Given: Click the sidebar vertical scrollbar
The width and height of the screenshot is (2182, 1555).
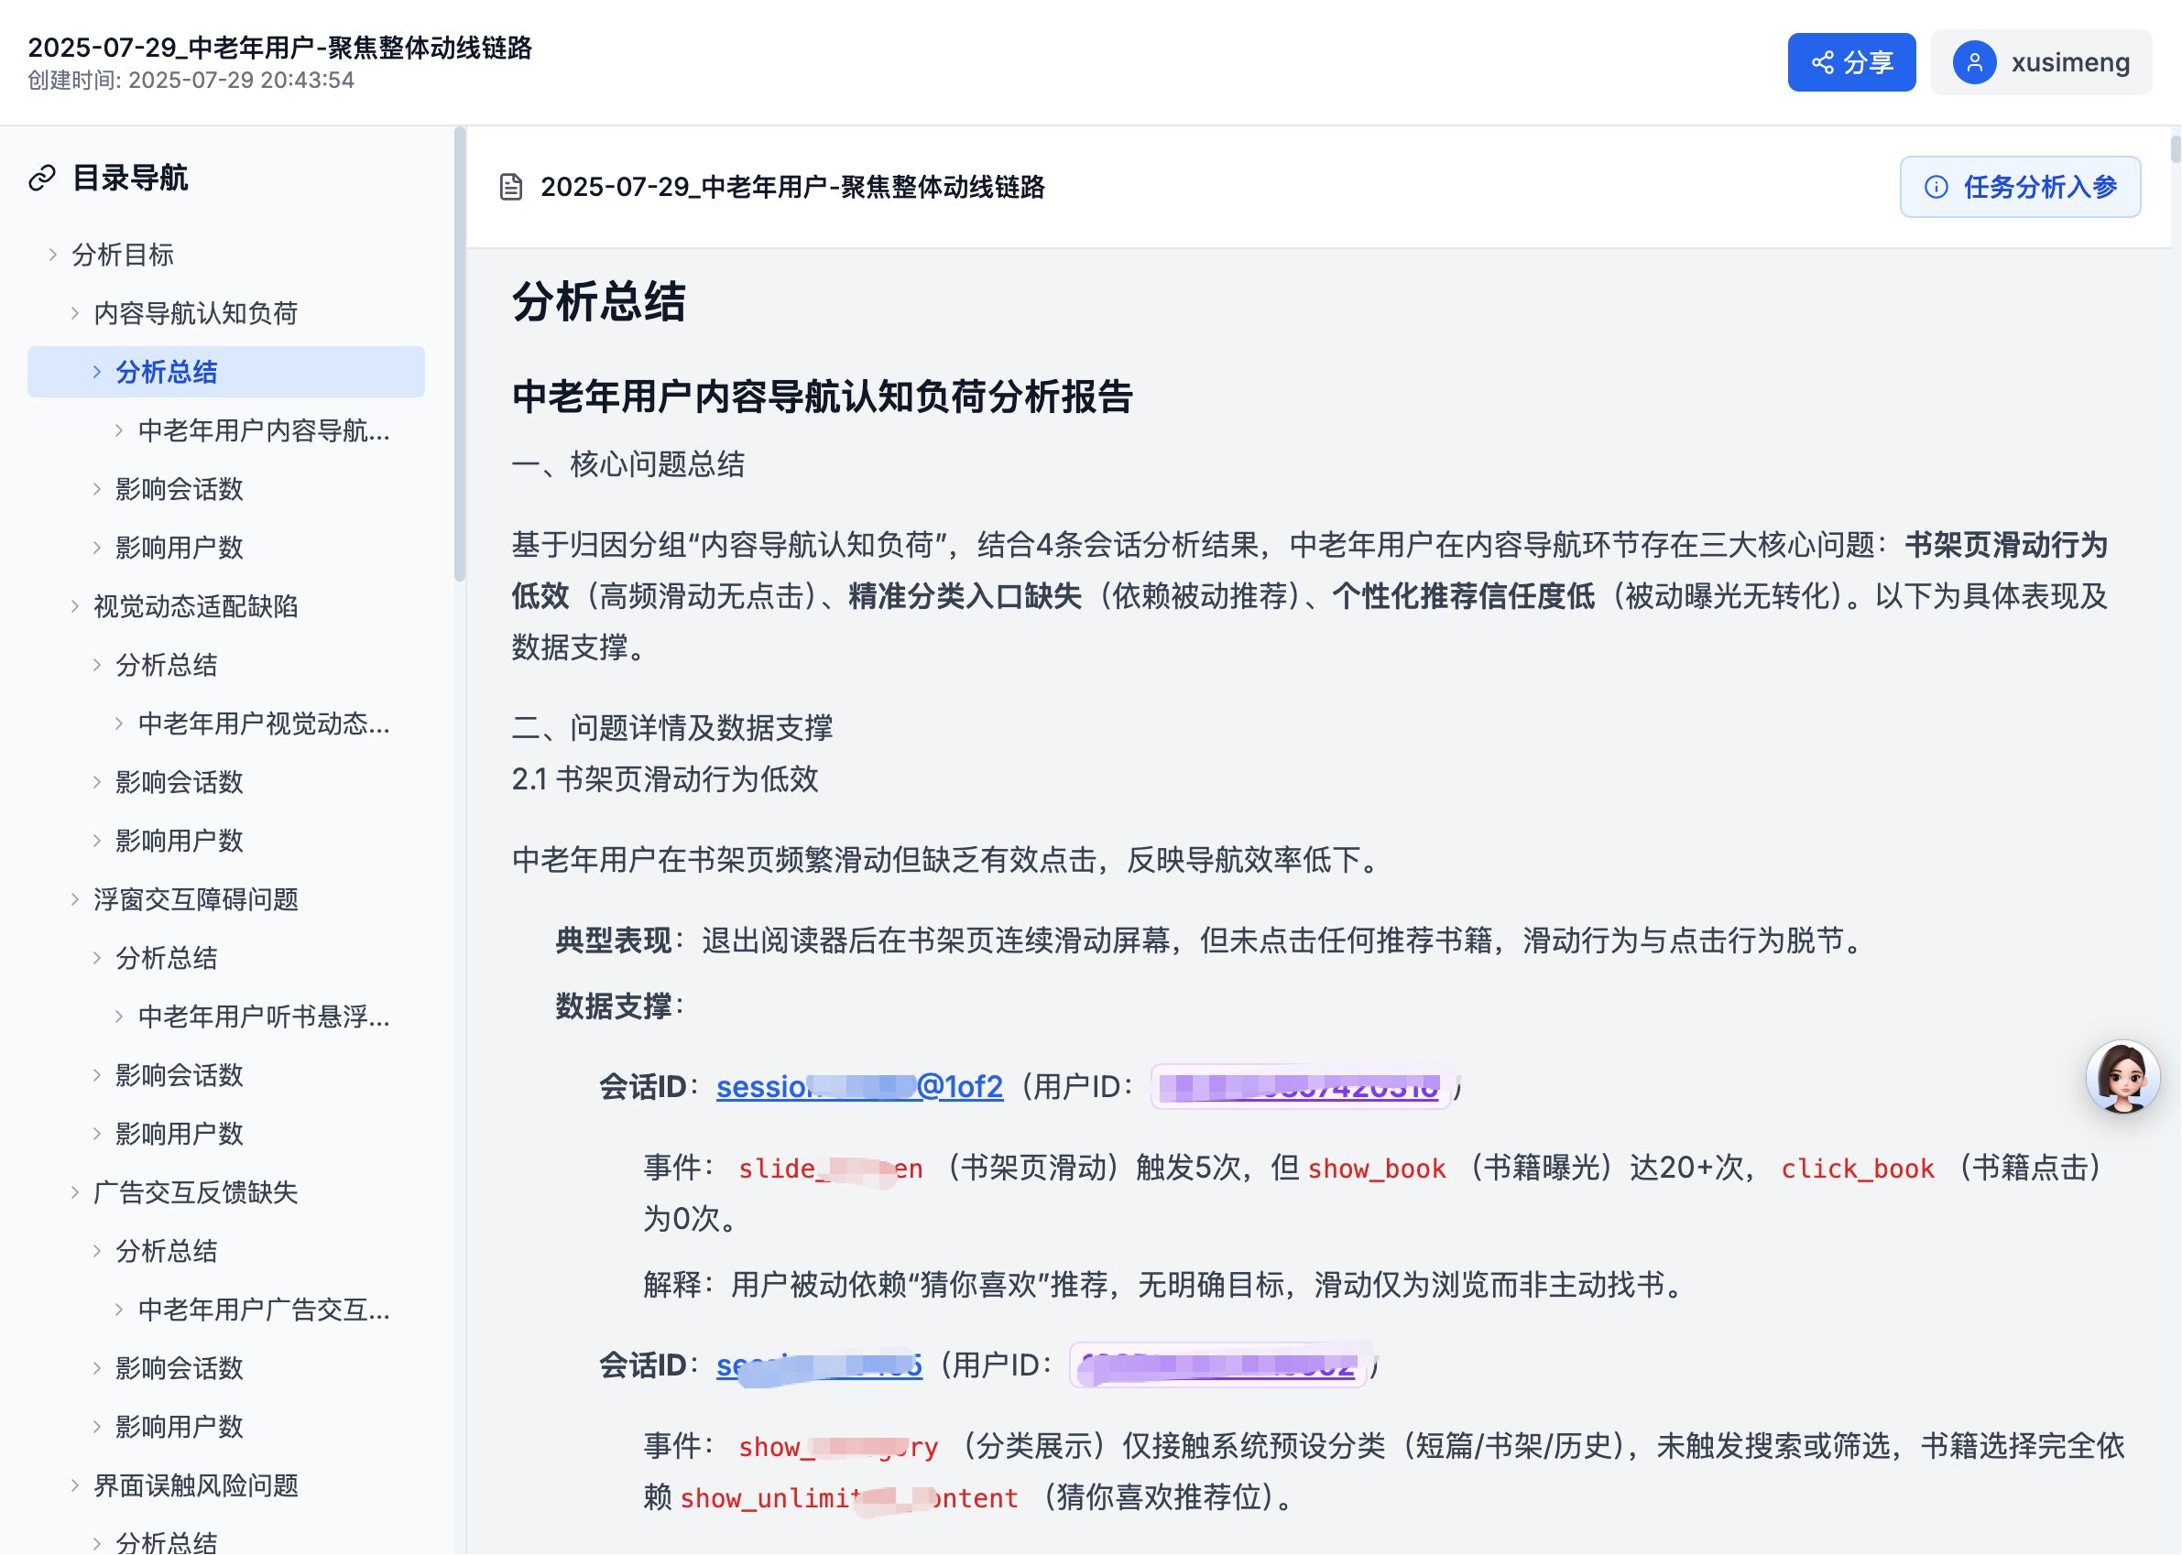Looking at the screenshot, I should pos(460,354).
